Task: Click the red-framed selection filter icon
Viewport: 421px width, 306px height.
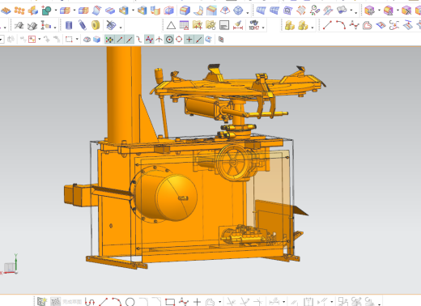Action: (32, 40)
